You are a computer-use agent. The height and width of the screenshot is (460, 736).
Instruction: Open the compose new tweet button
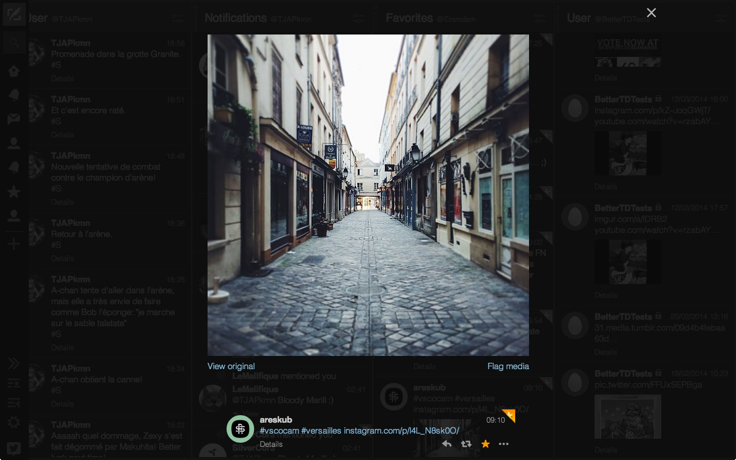[x=14, y=14]
